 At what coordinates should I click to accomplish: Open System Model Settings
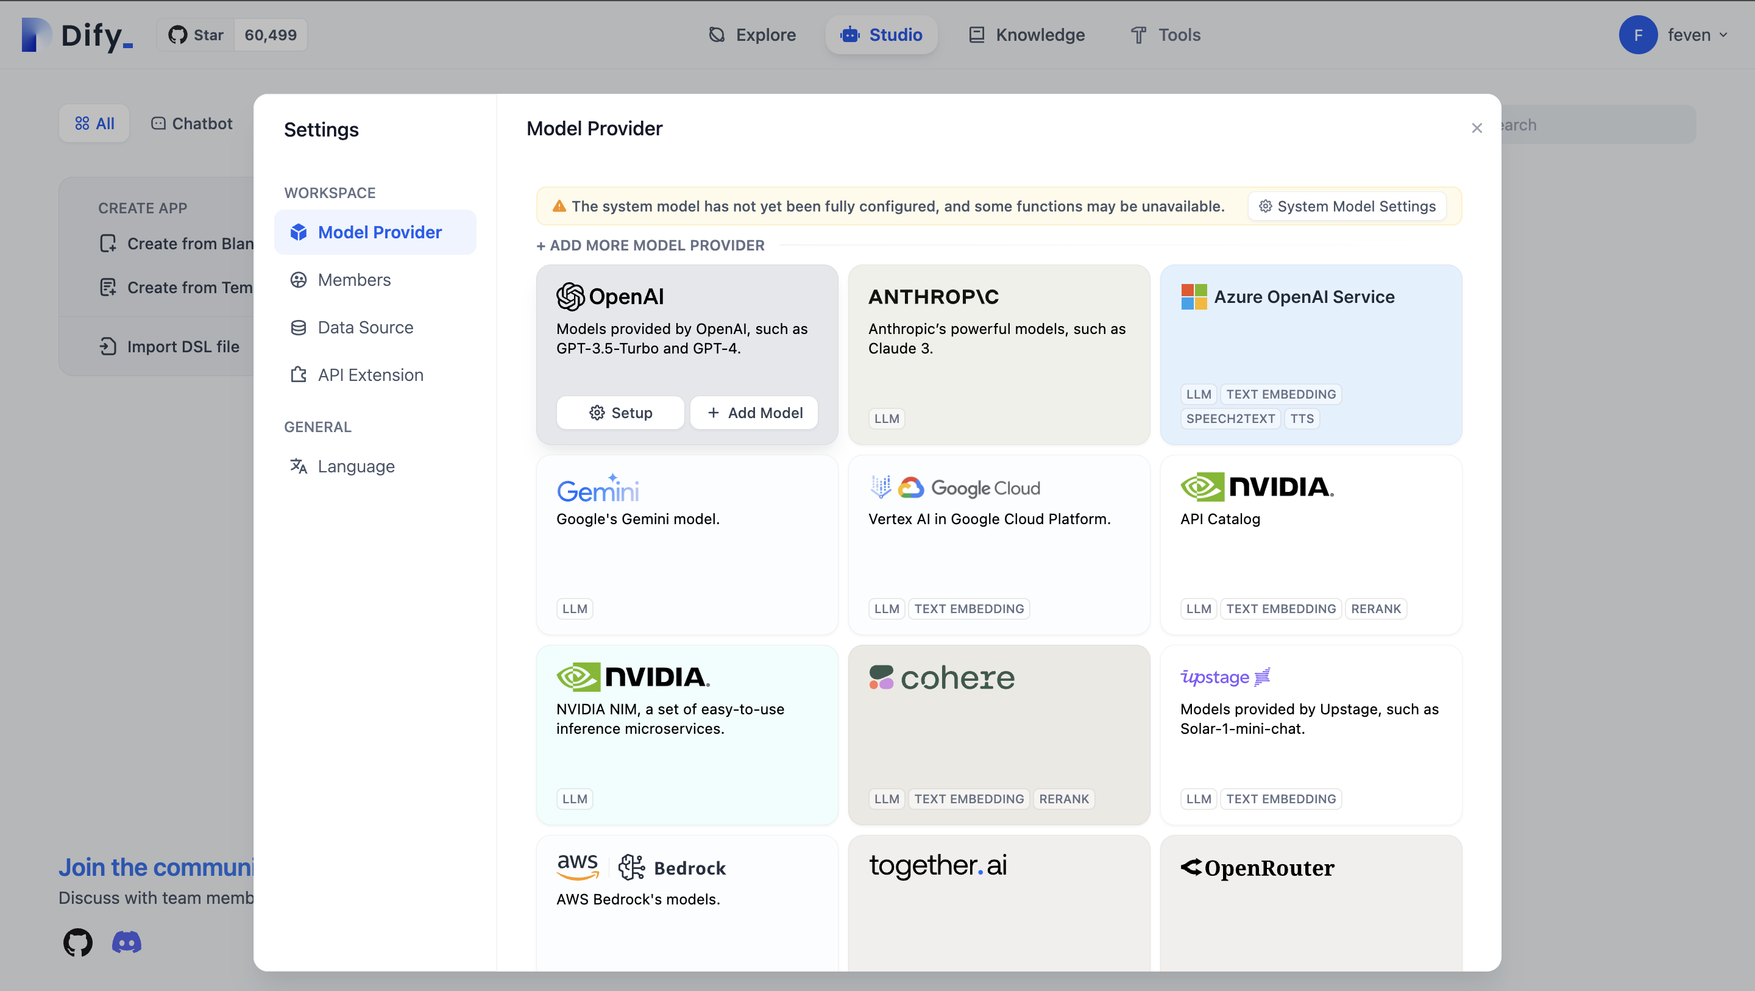pos(1347,206)
